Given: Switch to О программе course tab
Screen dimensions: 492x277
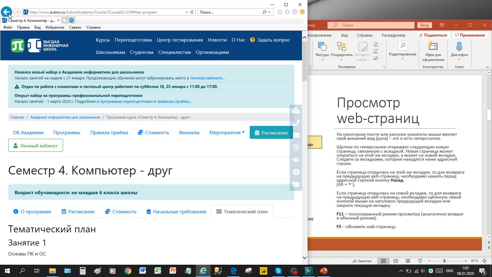Looking at the screenshot, I should click(32, 211).
